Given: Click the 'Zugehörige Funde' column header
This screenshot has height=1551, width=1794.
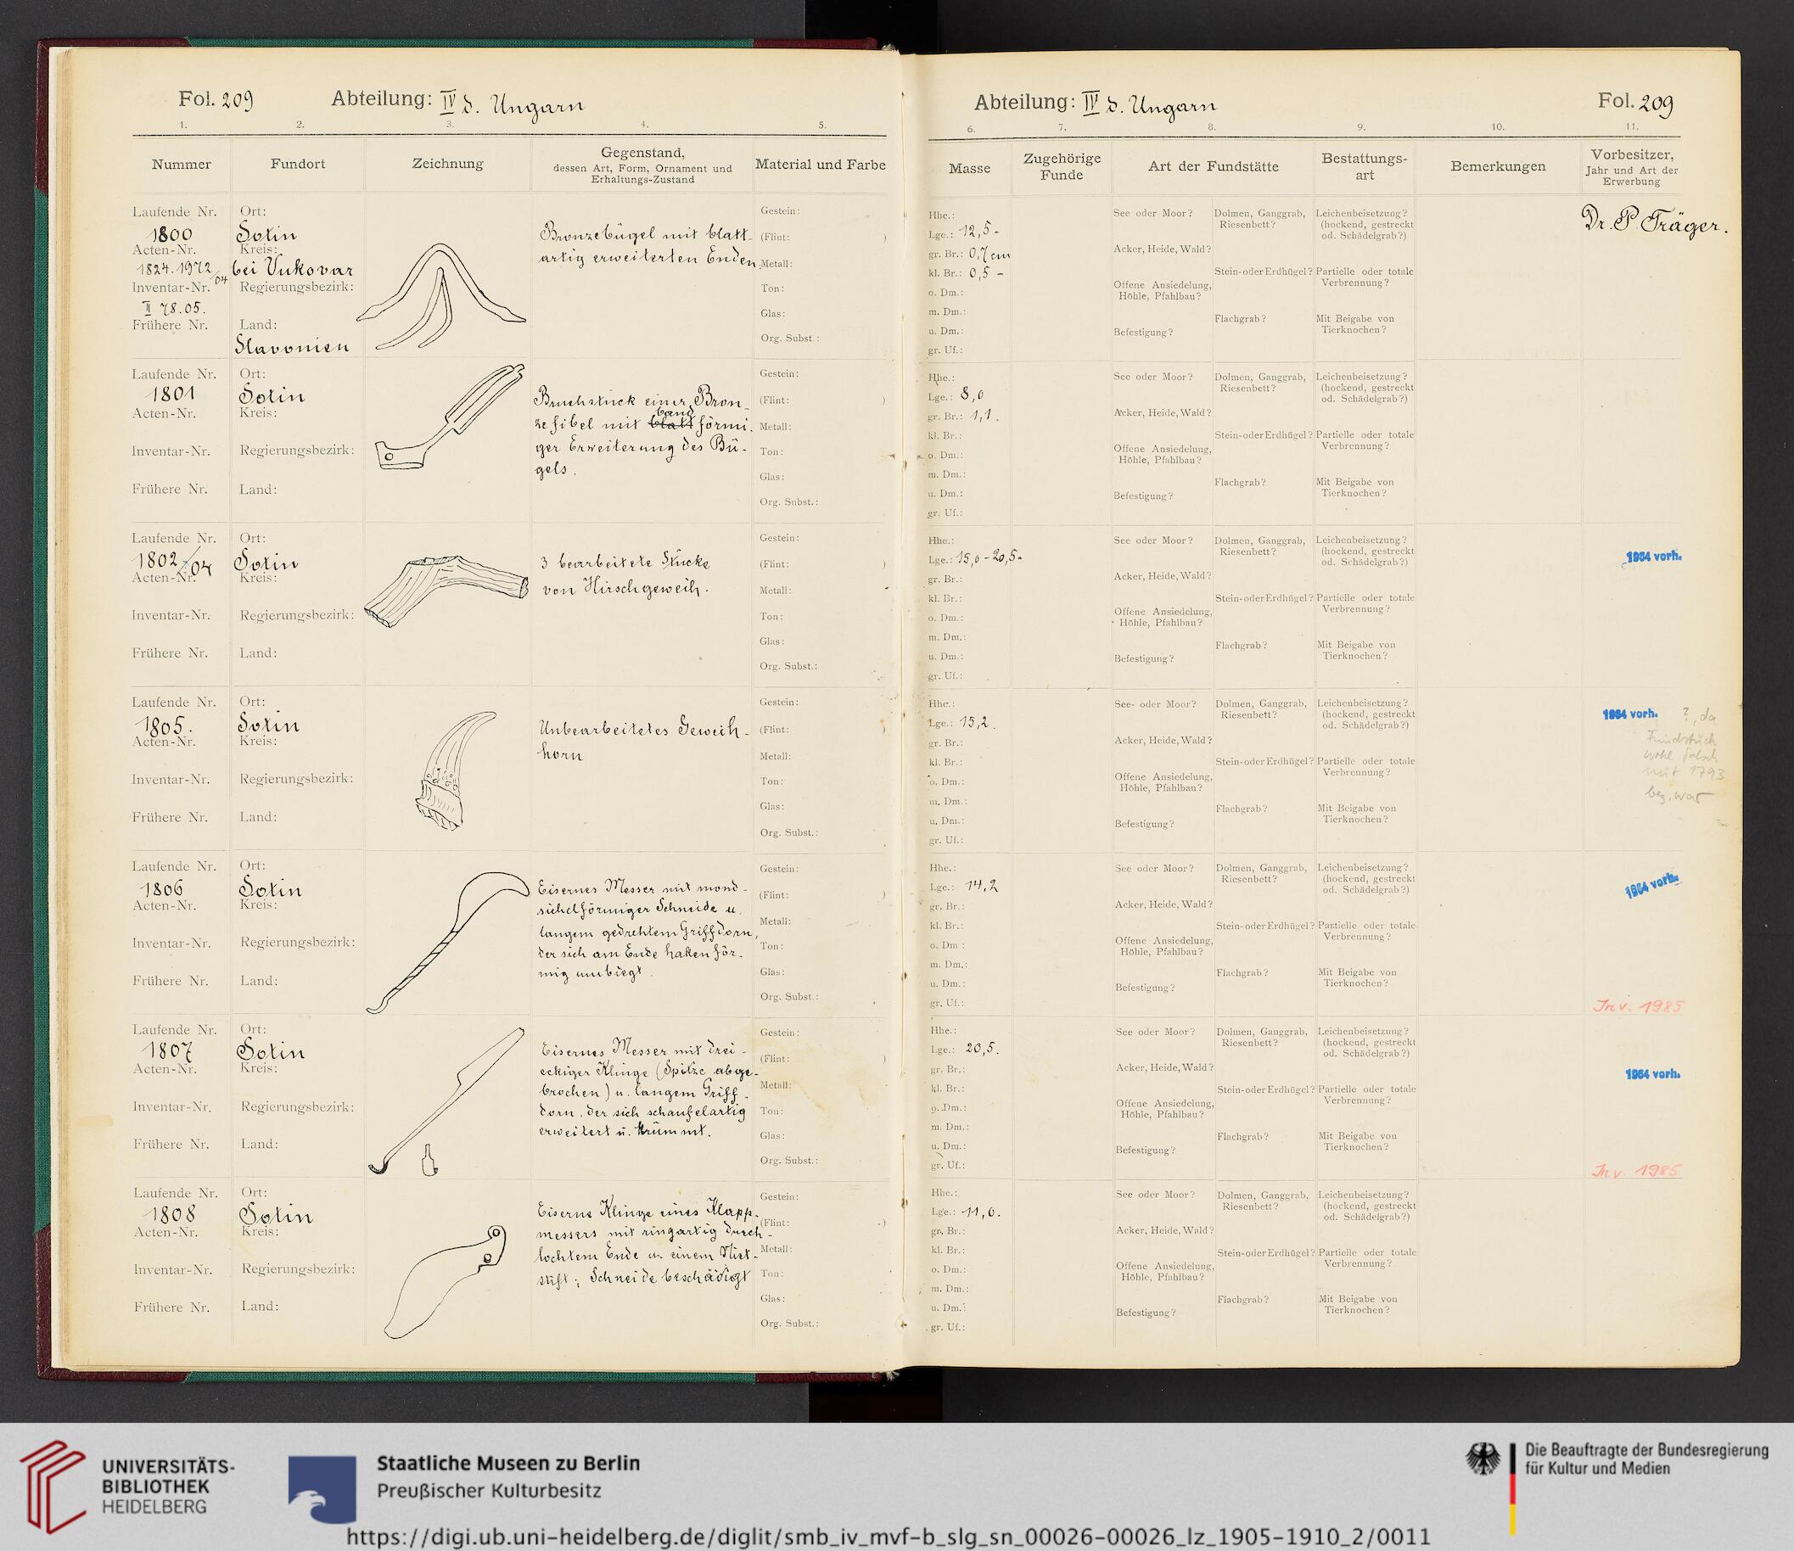Looking at the screenshot, I should point(1062,166).
